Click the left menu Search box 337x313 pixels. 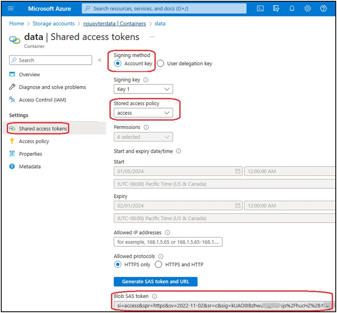point(50,60)
